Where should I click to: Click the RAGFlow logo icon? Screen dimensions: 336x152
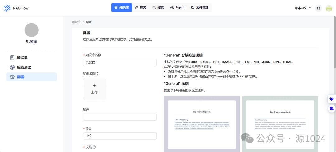pyautogui.click(x=7, y=8)
